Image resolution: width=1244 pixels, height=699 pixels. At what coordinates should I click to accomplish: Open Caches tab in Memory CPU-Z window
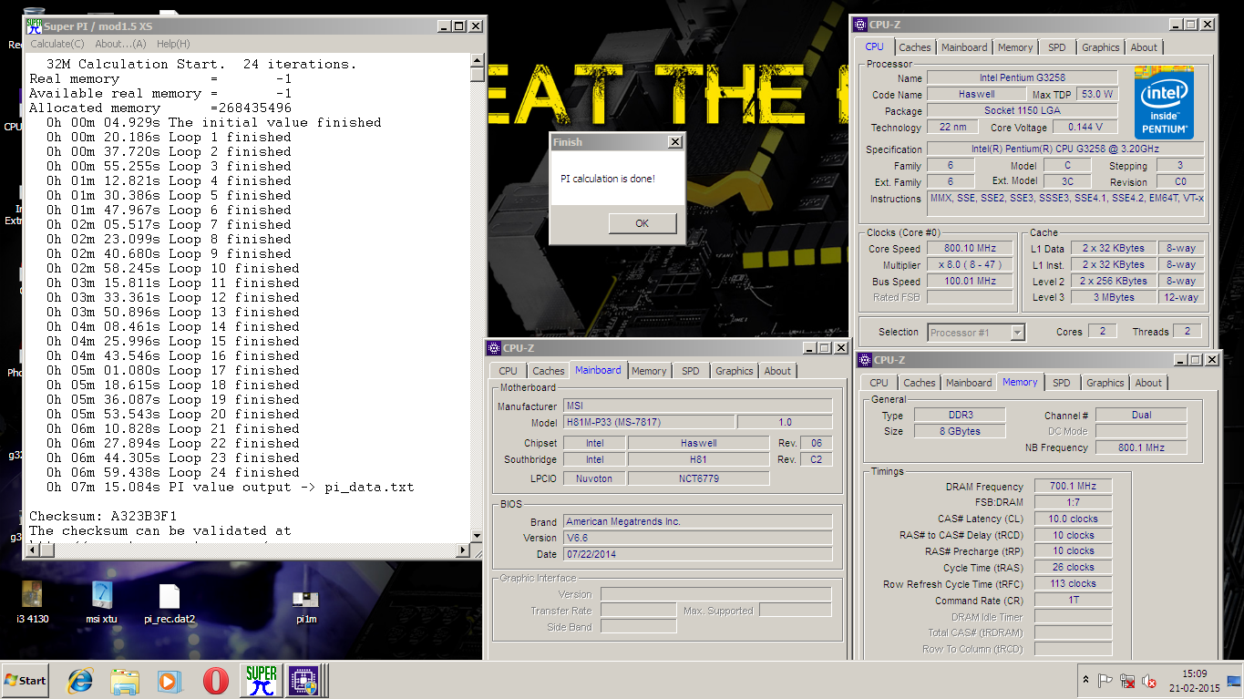pyautogui.click(x=920, y=383)
